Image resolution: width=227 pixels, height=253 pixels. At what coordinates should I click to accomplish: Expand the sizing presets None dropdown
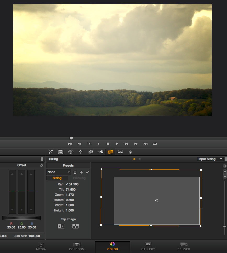(59, 172)
